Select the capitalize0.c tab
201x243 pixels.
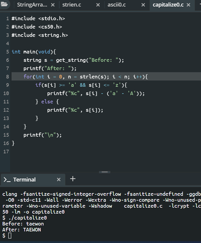click(x=168, y=5)
